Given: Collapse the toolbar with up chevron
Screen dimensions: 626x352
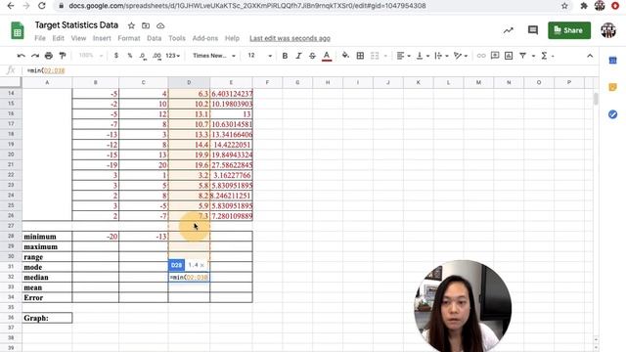Looking at the screenshot, I should click(x=590, y=56).
